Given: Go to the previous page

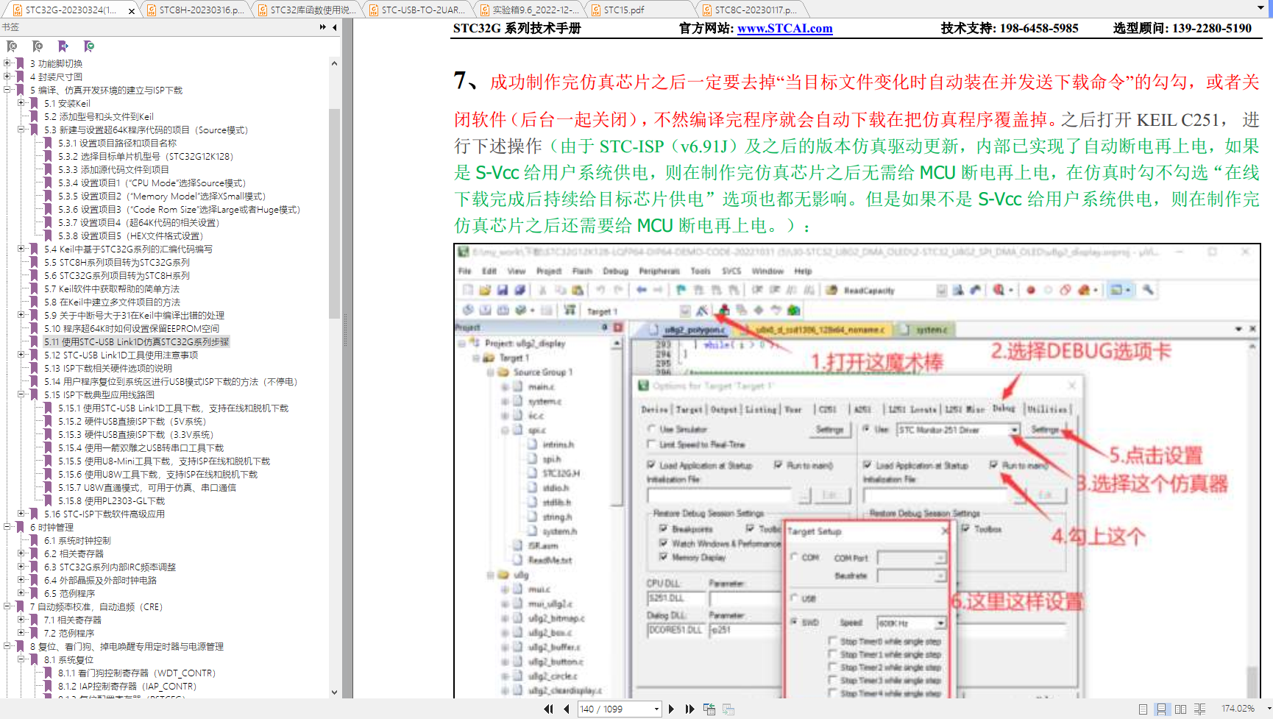Looking at the screenshot, I should click(566, 709).
